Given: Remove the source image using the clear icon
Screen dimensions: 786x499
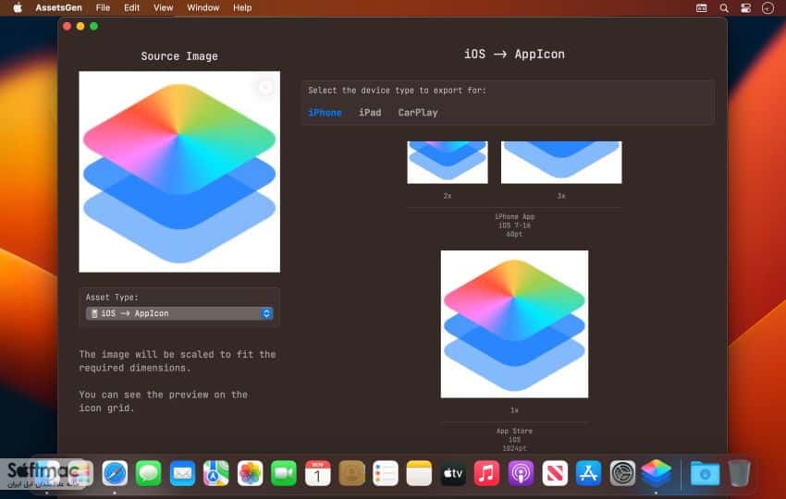Looking at the screenshot, I should (x=265, y=88).
